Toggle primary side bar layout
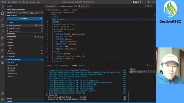 click(x=134, y=2)
